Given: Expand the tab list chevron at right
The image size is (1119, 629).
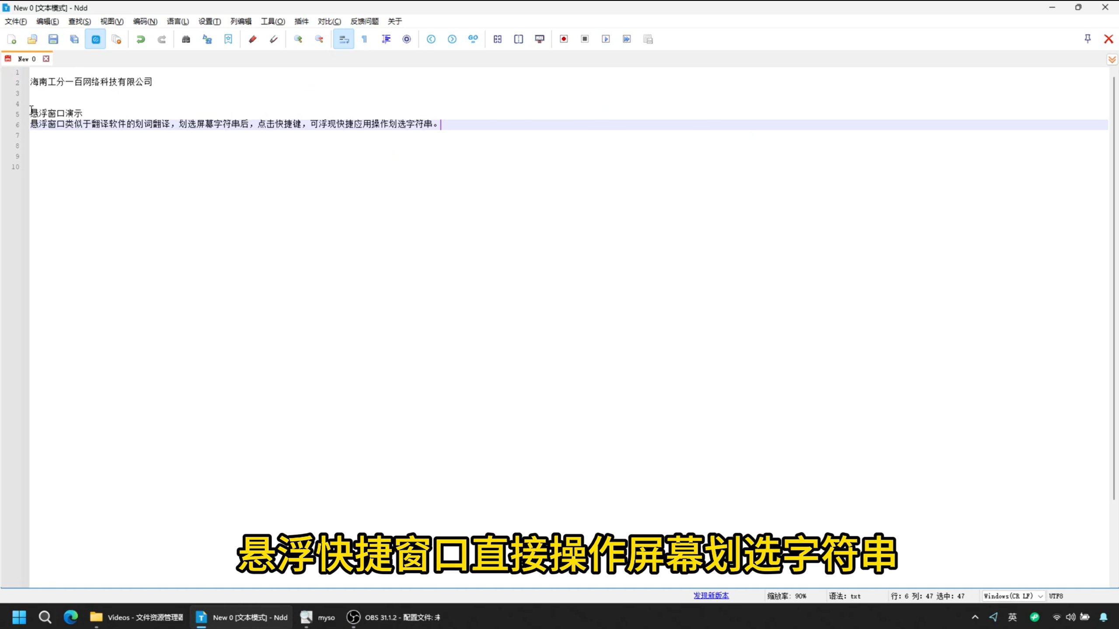Looking at the screenshot, I should click(x=1112, y=59).
